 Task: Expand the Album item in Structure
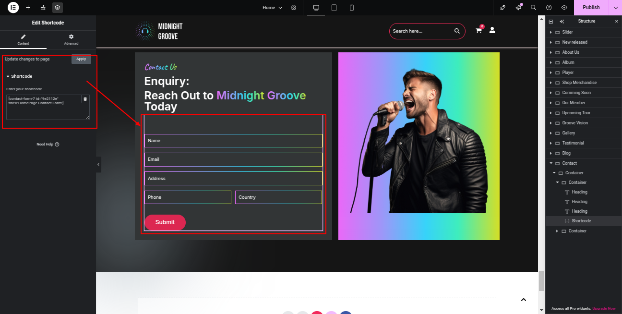pyautogui.click(x=551, y=62)
